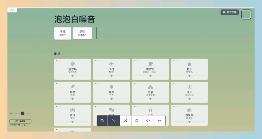This screenshot has height=139, width=262.
Task: Click the volume slider on the 超市 card
Action: coord(189,76)
